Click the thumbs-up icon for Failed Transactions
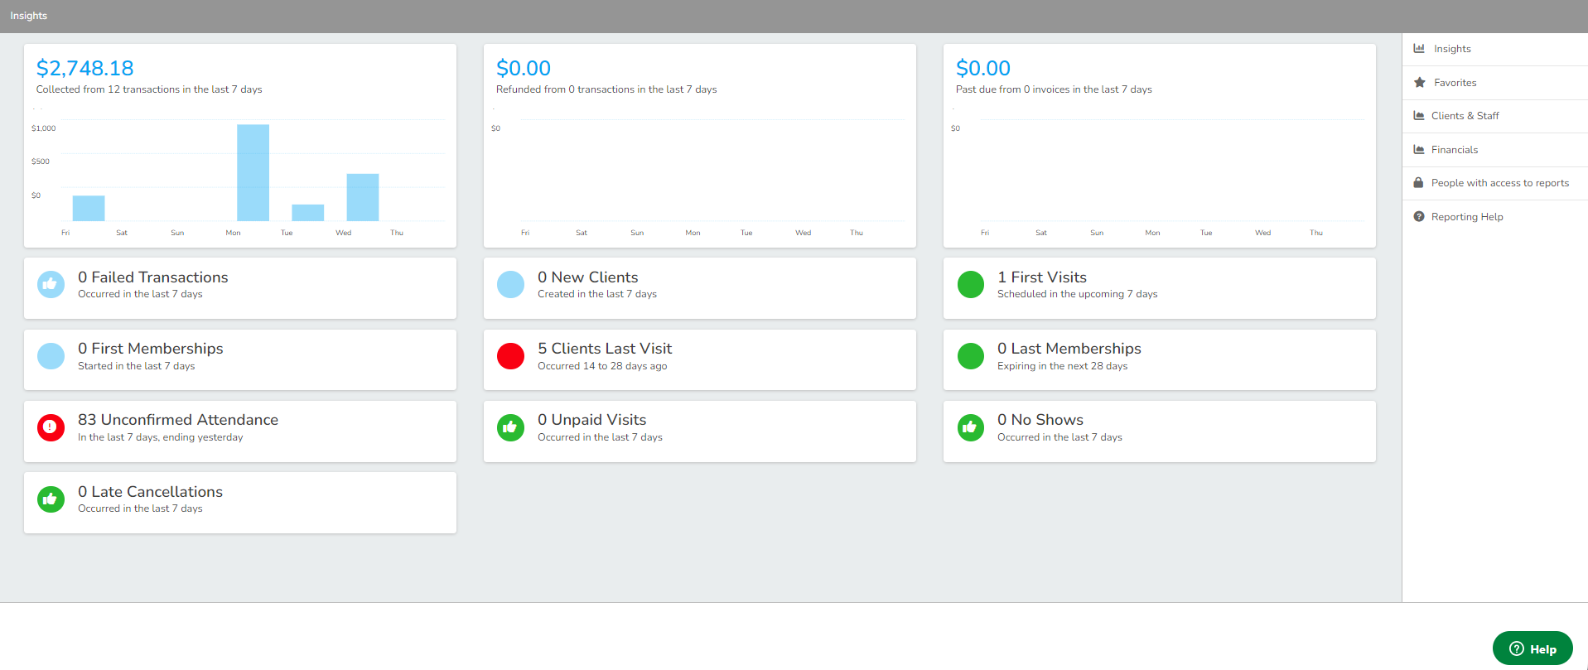1588x670 pixels. tap(51, 284)
